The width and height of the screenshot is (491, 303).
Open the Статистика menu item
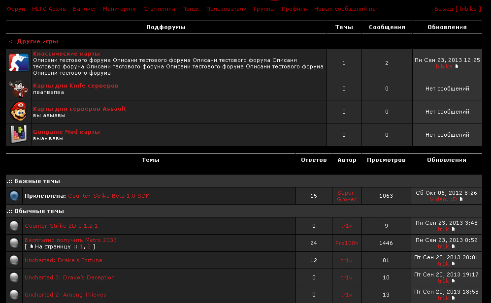pyautogui.click(x=159, y=9)
